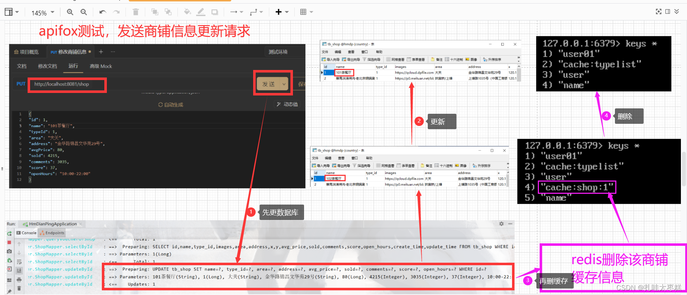Redo the last undone action
This screenshot has height=295, width=687.
pos(116,12)
